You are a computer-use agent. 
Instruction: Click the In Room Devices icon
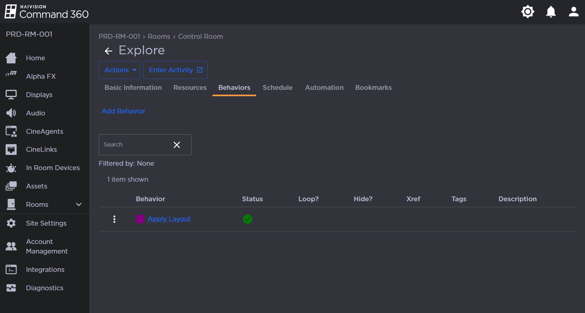[11, 168]
